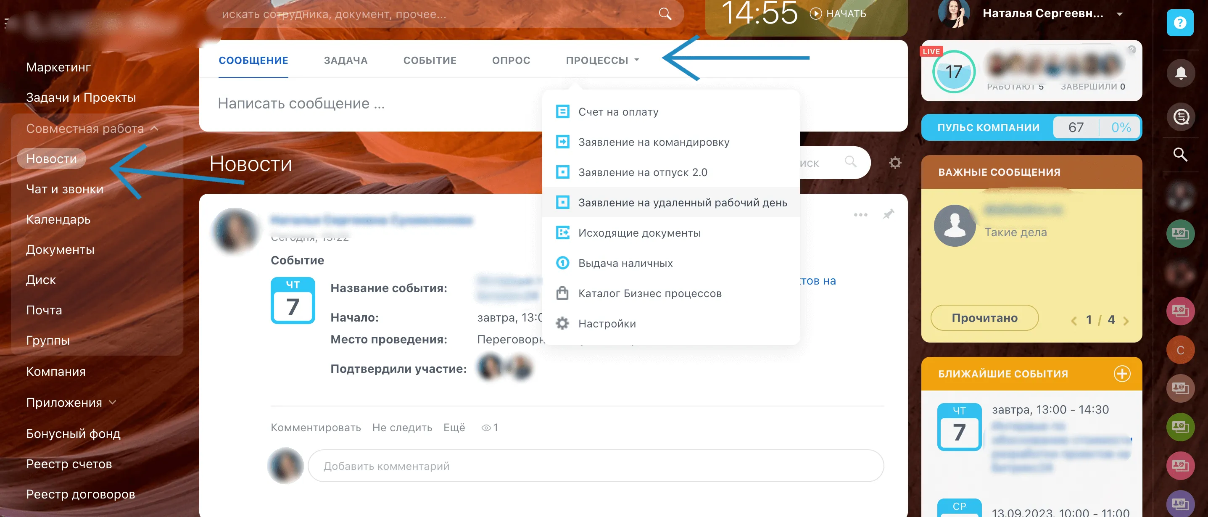The height and width of the screenshot is (517, 1208).
Task: Open the user profile dropdown arrow
Action: [x=1119, y=14]
